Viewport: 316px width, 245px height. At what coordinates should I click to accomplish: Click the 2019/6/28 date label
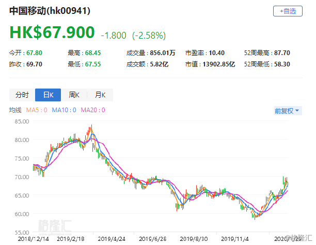[153, 239]
